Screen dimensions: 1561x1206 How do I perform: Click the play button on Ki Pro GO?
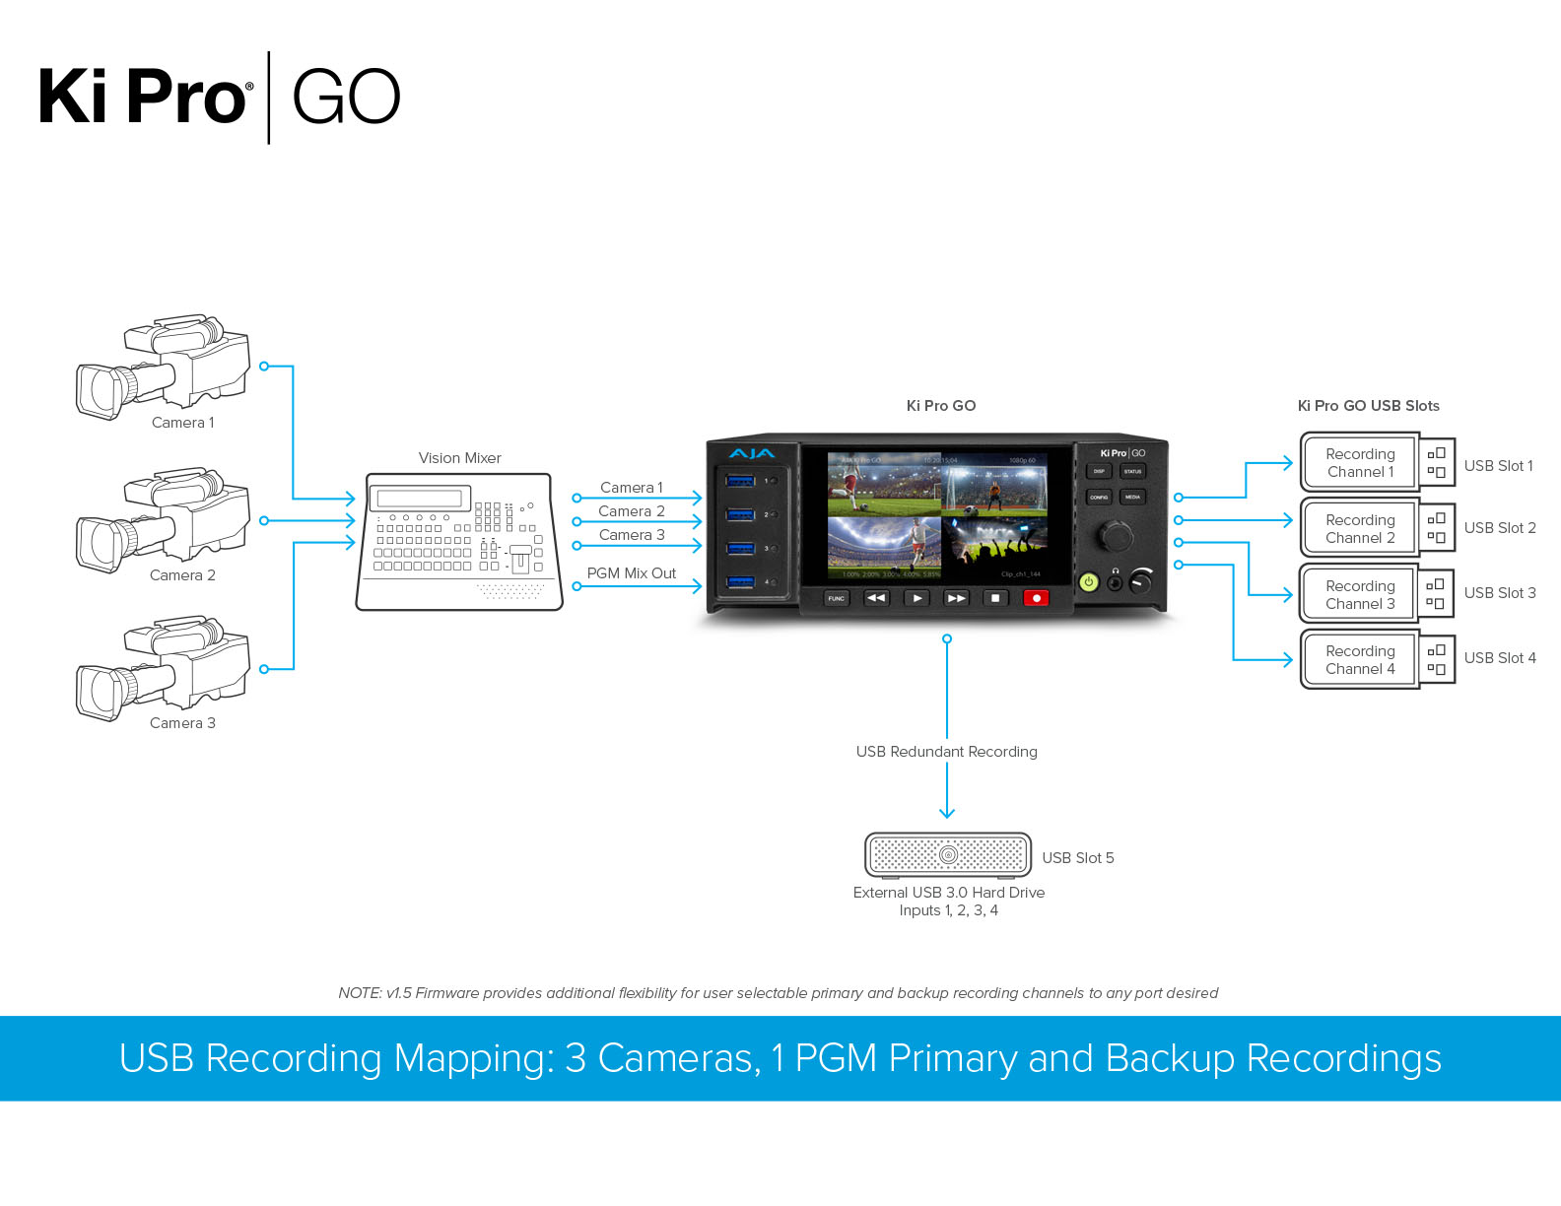[x=916, y=598]
